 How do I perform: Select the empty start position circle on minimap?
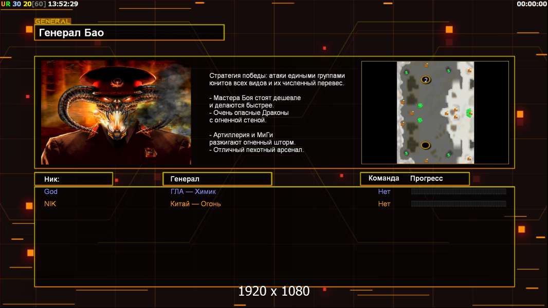pyautogui.click(x=425, y=145)
